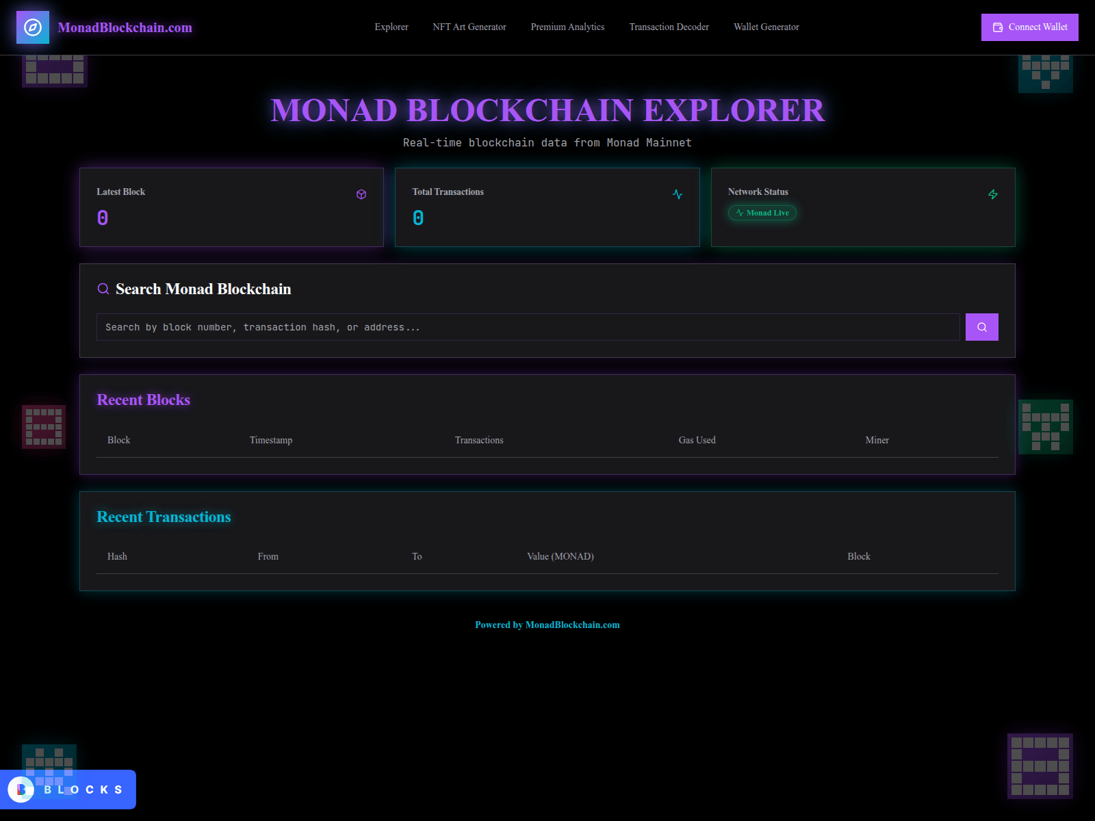Click the Hash column header

(117, 556)
